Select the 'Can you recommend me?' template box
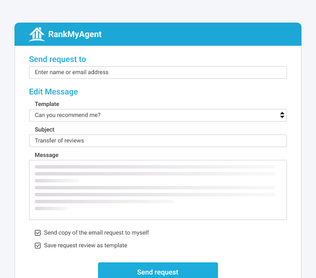The height and width of the screenshot is (278, 316). (x=158, y=115)
